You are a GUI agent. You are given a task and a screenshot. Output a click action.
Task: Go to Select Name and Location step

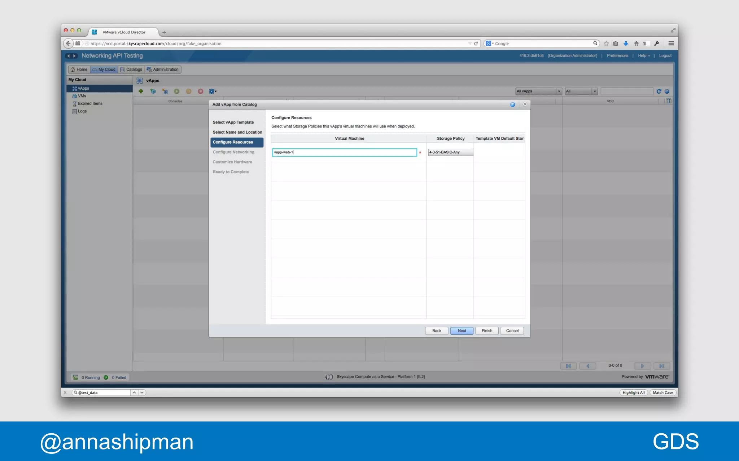point(237,132)
